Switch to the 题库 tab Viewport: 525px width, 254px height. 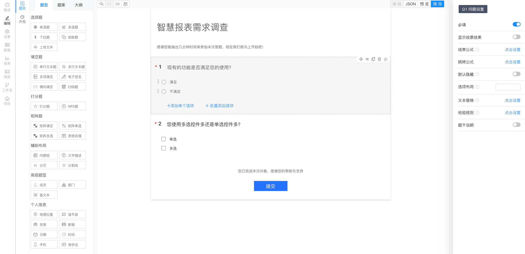click(61, 5)
